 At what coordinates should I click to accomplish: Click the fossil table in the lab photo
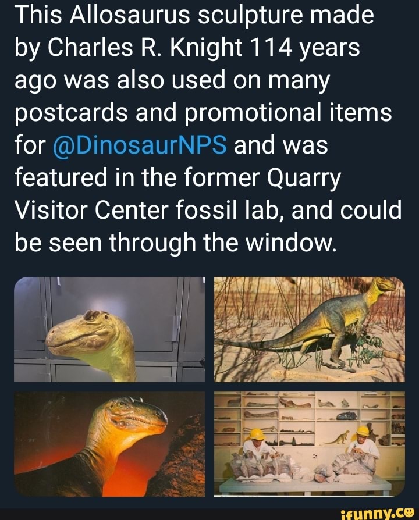click(308, 483)
